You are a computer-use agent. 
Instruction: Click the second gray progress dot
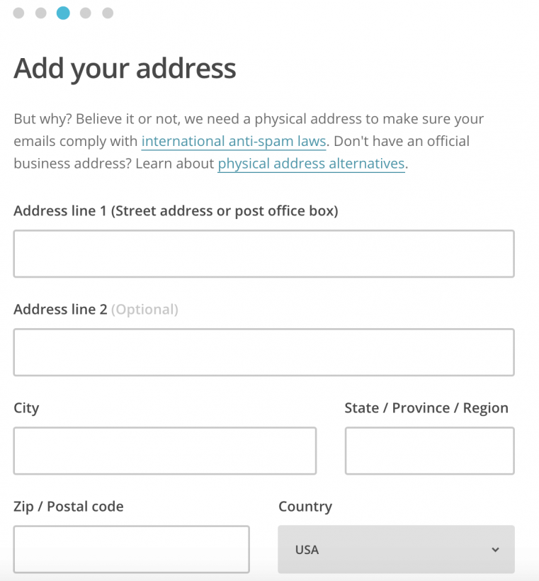[x=41, y=13]
